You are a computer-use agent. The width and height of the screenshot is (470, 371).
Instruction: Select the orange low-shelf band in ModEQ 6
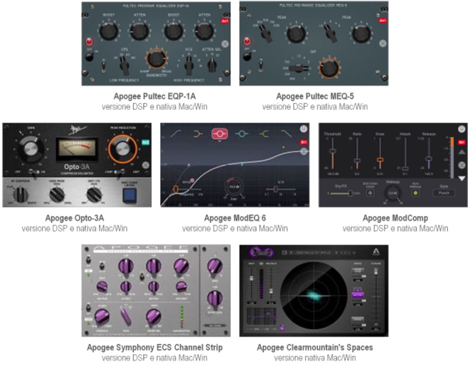click(198, 134)
